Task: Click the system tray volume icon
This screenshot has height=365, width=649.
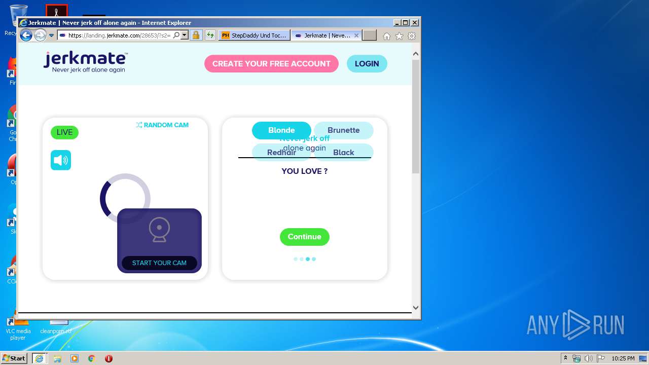Action: (x=589, y=358)
